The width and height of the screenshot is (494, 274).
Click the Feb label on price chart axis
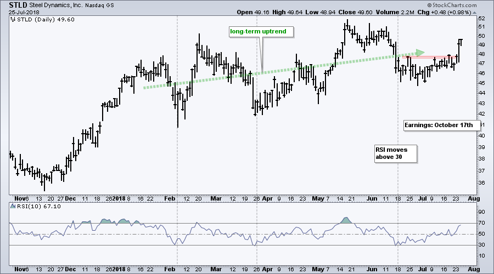170,198
